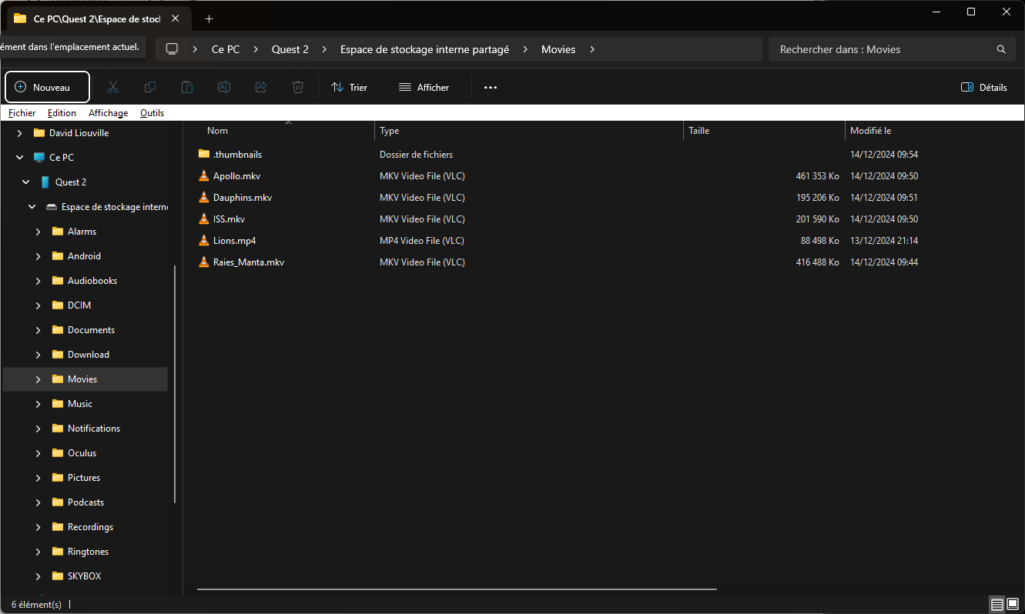Click the Rename icon in toolbar

coord(223,88)
